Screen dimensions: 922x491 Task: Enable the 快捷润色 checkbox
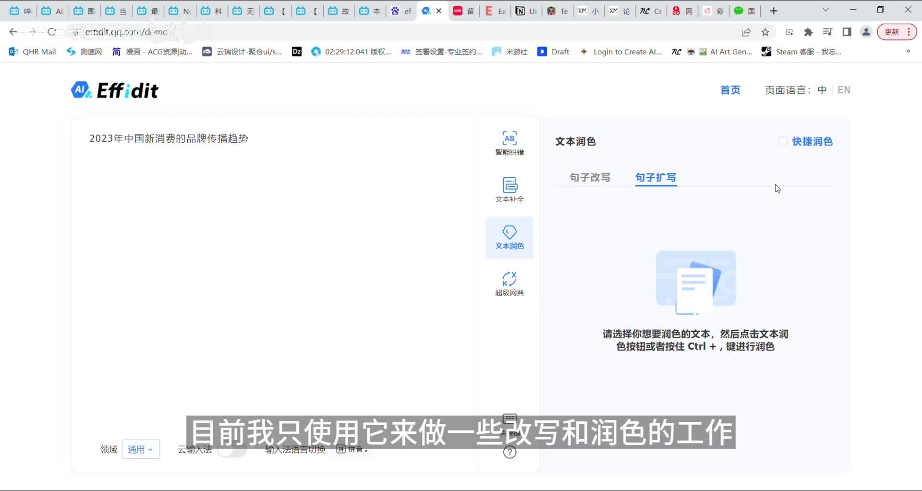782,141
